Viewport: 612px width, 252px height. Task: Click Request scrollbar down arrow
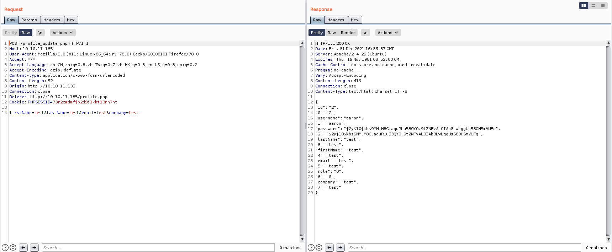tap(302, 240)
